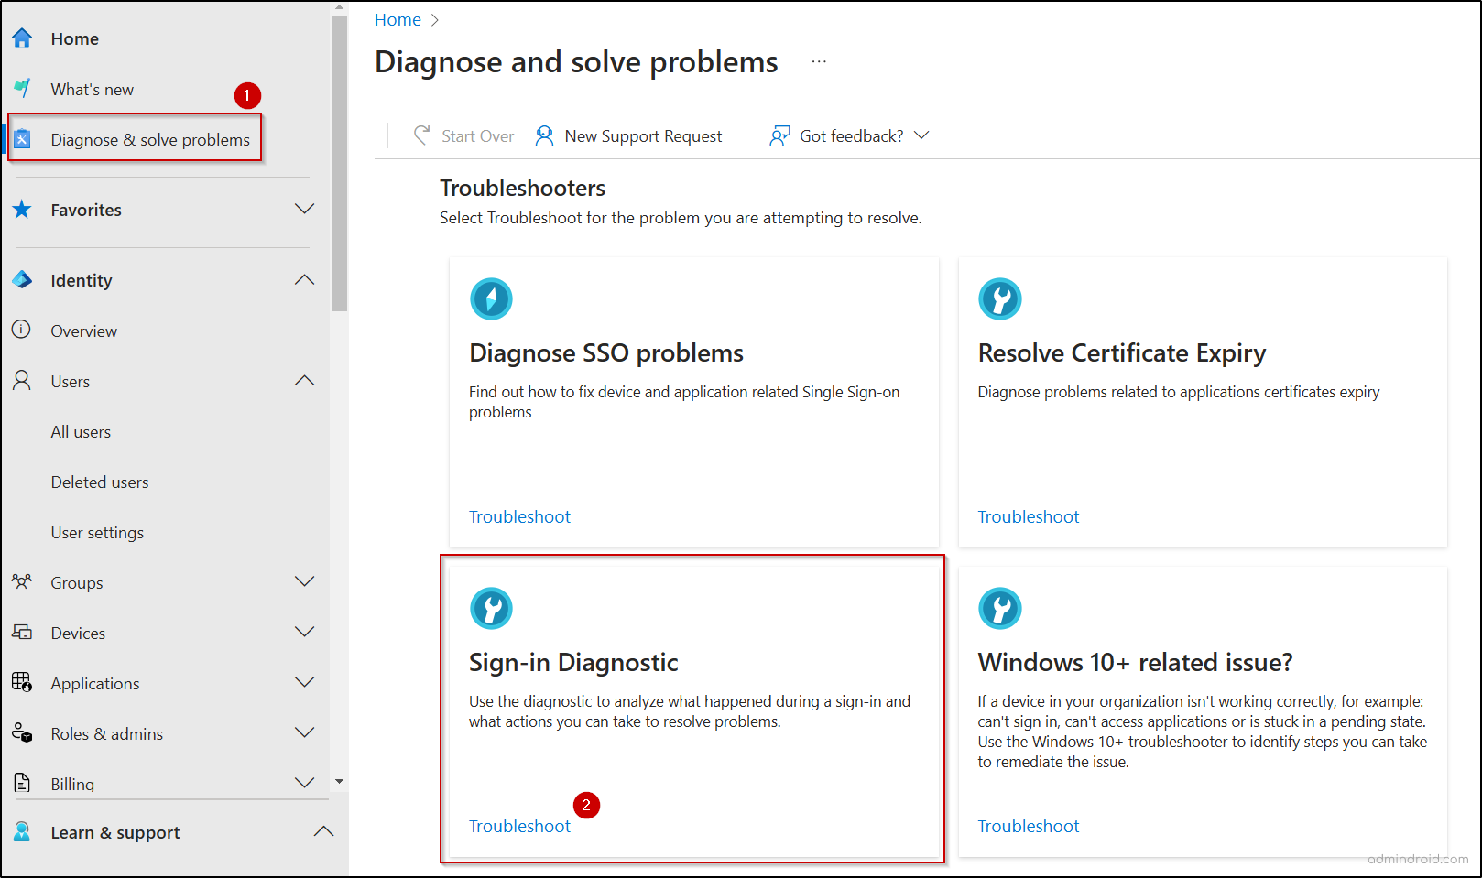This screenshot has width=1482, height=878.
Task: Open the Home breadcrumb link
Action: pos(398,19)
